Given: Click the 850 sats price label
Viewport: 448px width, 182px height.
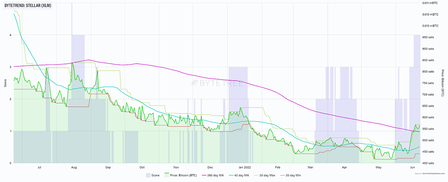Looking at the screenshot, I should (x=429, y=60).
